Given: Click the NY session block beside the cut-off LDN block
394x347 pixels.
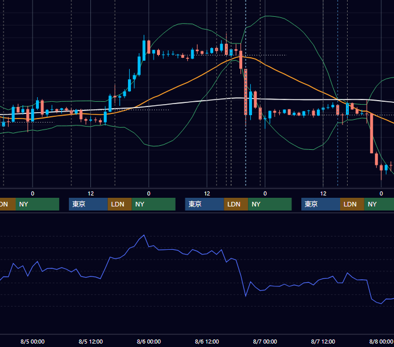Looking at the screenshot, I should point(37,204).
